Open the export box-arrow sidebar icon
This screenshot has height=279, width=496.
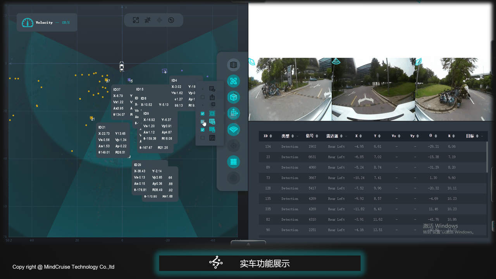tap(233, 113)
